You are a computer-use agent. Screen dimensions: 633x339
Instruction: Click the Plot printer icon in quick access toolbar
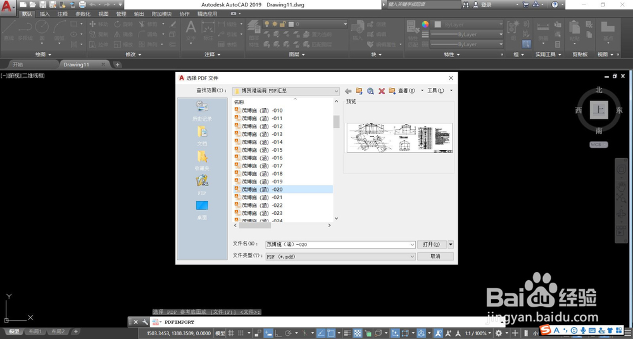[x=82, y=5]
